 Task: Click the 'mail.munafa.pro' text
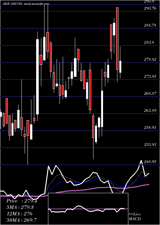click(36, 4)
